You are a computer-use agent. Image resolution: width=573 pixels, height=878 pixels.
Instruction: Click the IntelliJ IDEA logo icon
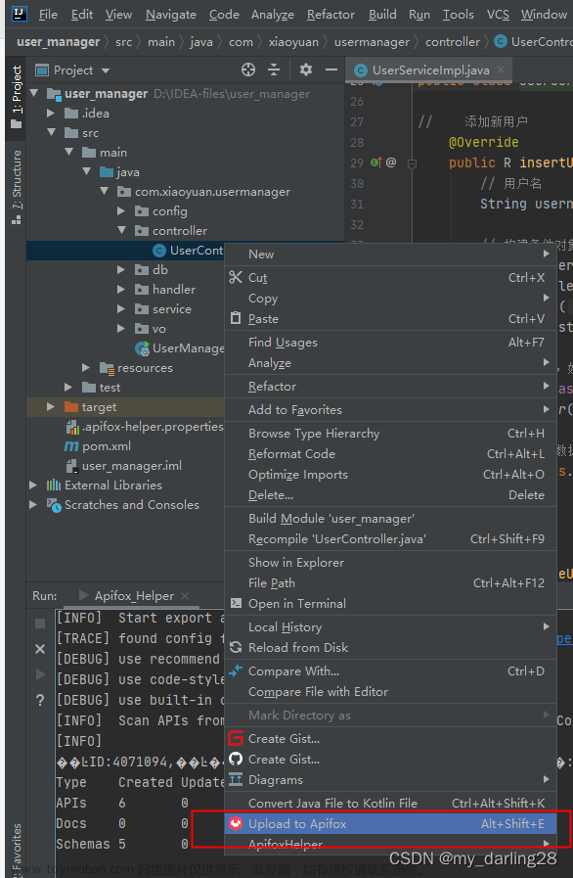[x=20, y=14]
